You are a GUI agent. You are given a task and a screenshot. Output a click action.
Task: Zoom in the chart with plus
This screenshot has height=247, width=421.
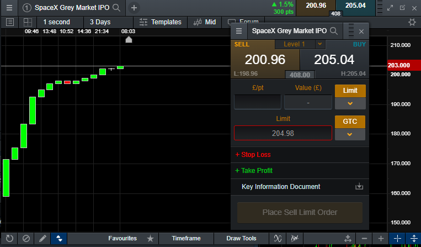pyautogui.click(x=381, y=238)
